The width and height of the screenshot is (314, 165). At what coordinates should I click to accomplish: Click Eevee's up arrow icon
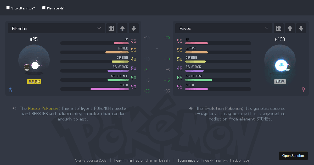click(290, 28)
